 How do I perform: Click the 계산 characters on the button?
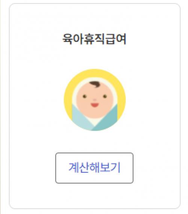79,167
